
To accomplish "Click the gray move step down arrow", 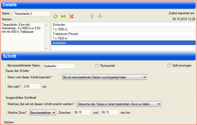I will [x=100, y=16].
